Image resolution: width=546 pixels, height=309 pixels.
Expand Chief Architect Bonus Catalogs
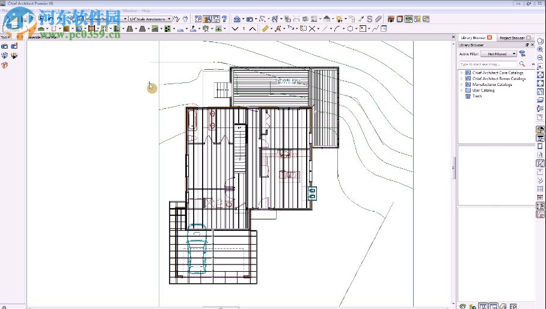(462, 79)
